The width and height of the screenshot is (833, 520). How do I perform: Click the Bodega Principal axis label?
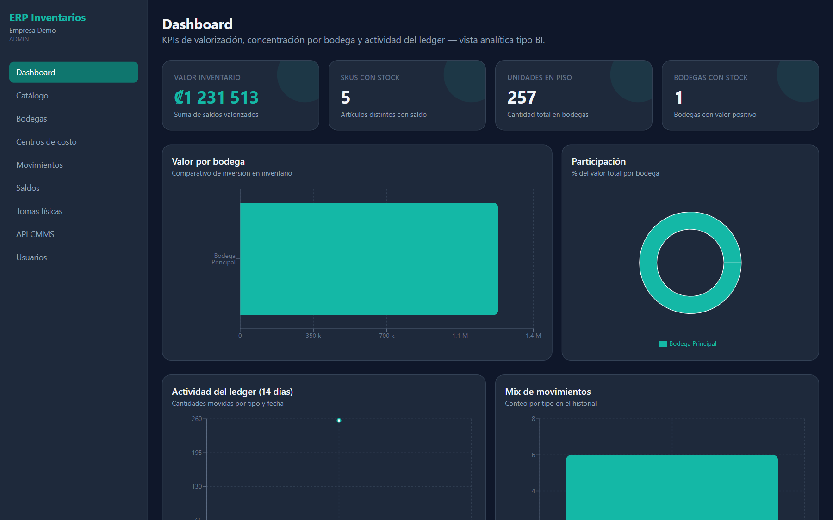224,259
